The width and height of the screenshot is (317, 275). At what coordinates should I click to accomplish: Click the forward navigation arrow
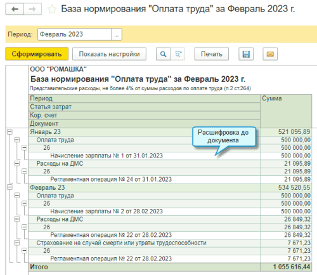(32, 9)
